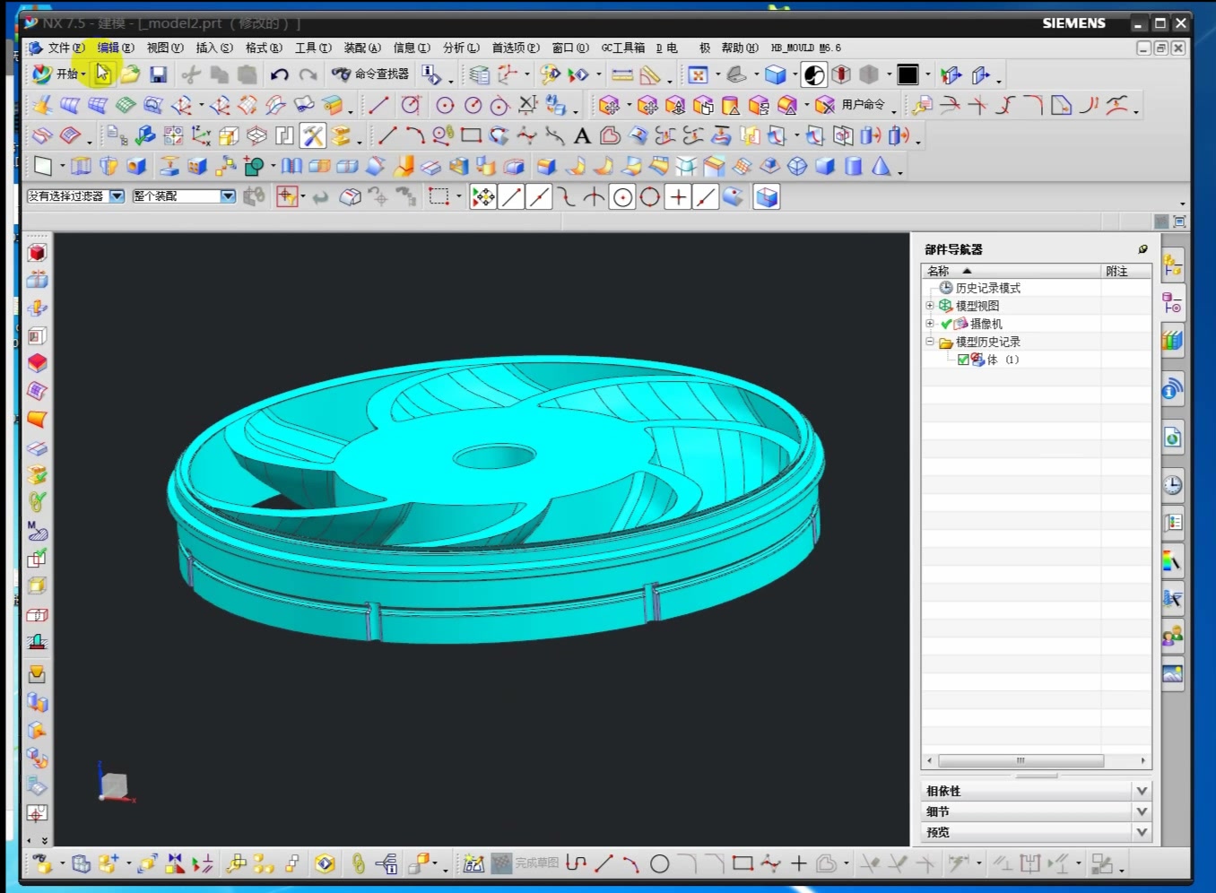Toggle the circle center snap point option
This screenshot has height=893, width=1216.
pos(622,196)
